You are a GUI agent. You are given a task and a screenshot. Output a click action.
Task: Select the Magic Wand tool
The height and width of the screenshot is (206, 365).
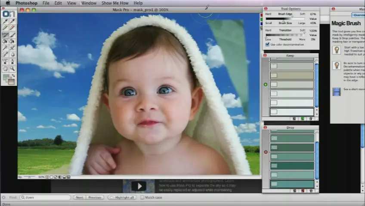point(5,48)
